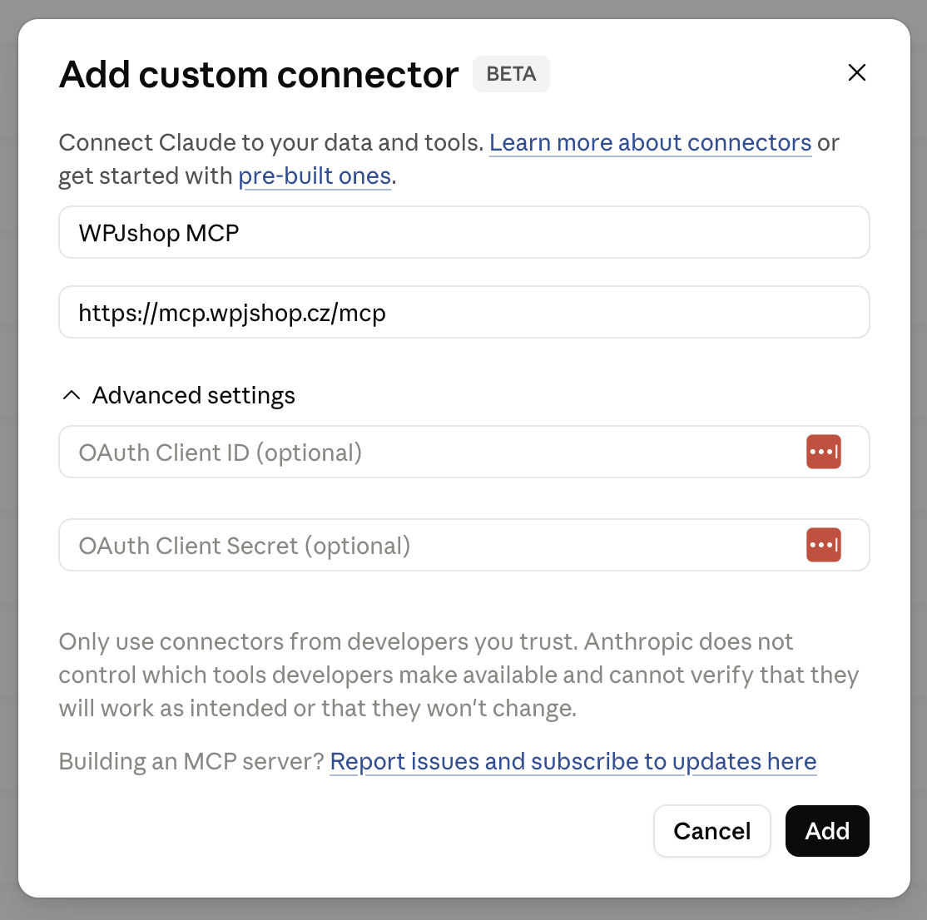Focus the URL field with mcp.wpjshop.cz address
Viewport: 927px width, 920px height.
click(x=464, y=312)
